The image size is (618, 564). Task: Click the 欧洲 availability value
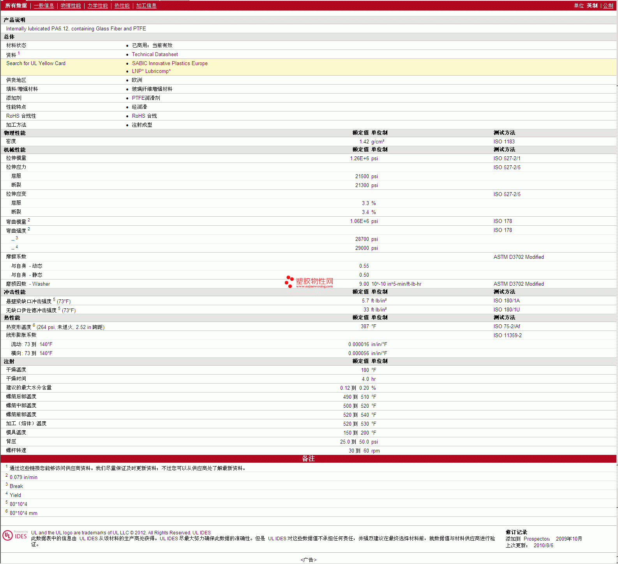(x=137, y=80)
